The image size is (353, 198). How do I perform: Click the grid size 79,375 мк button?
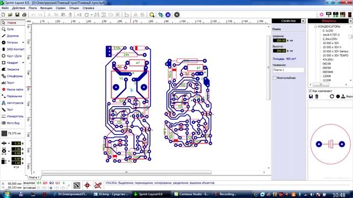12,133
